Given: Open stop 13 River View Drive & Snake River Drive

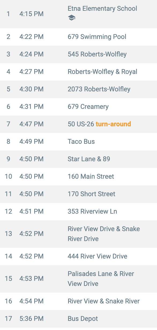Looking at the screenshot, I should click(x=78, y=234).
